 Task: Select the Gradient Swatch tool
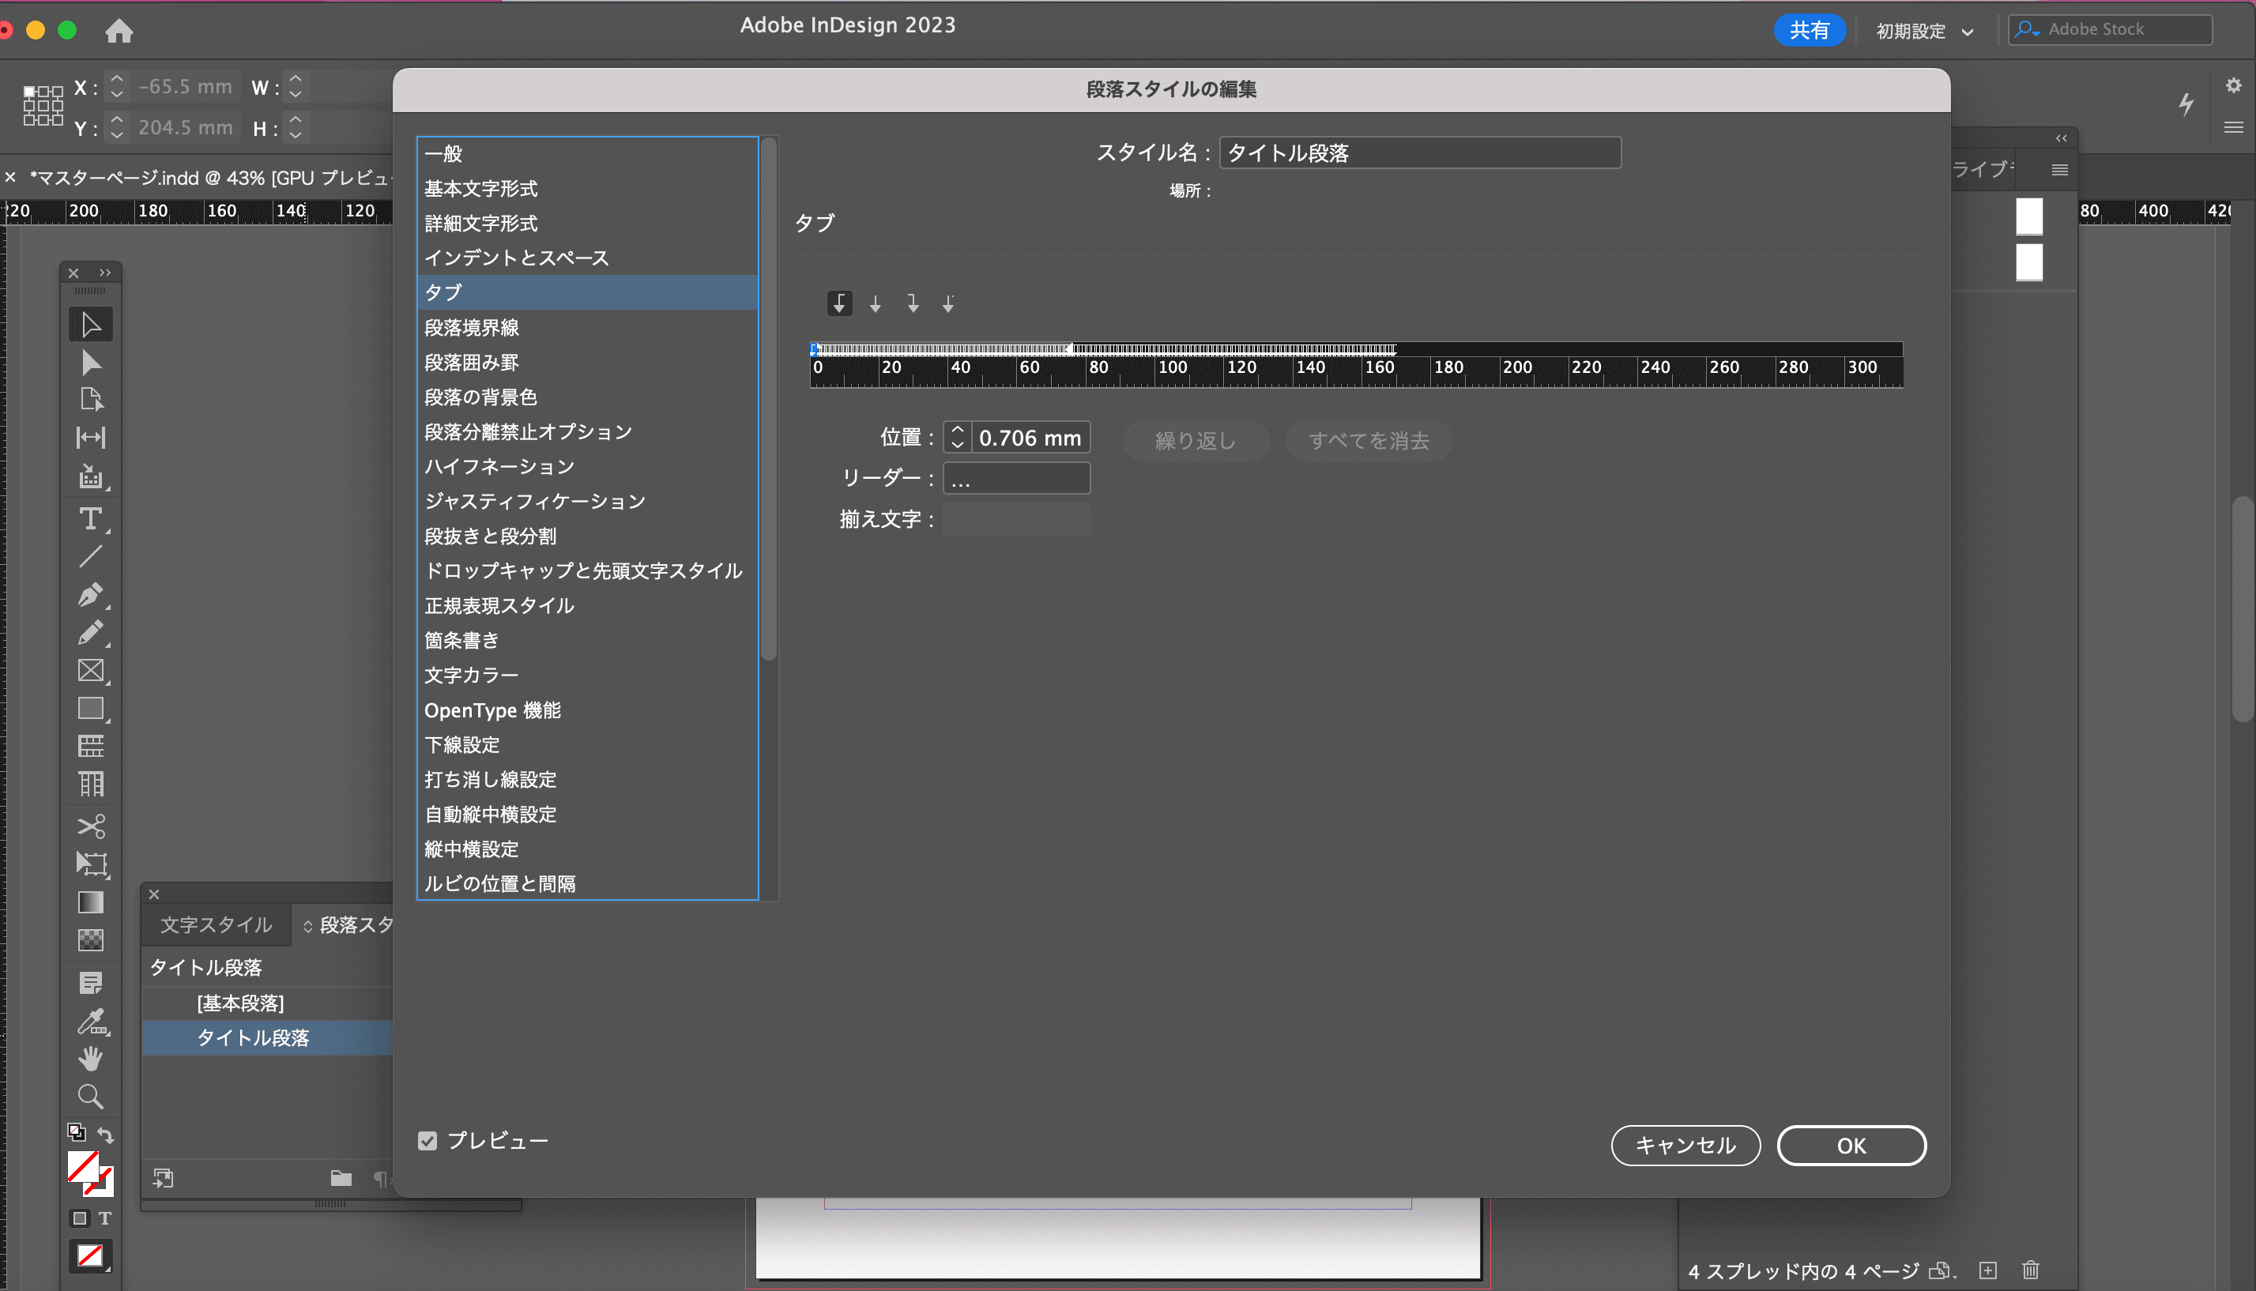point(90,901)
